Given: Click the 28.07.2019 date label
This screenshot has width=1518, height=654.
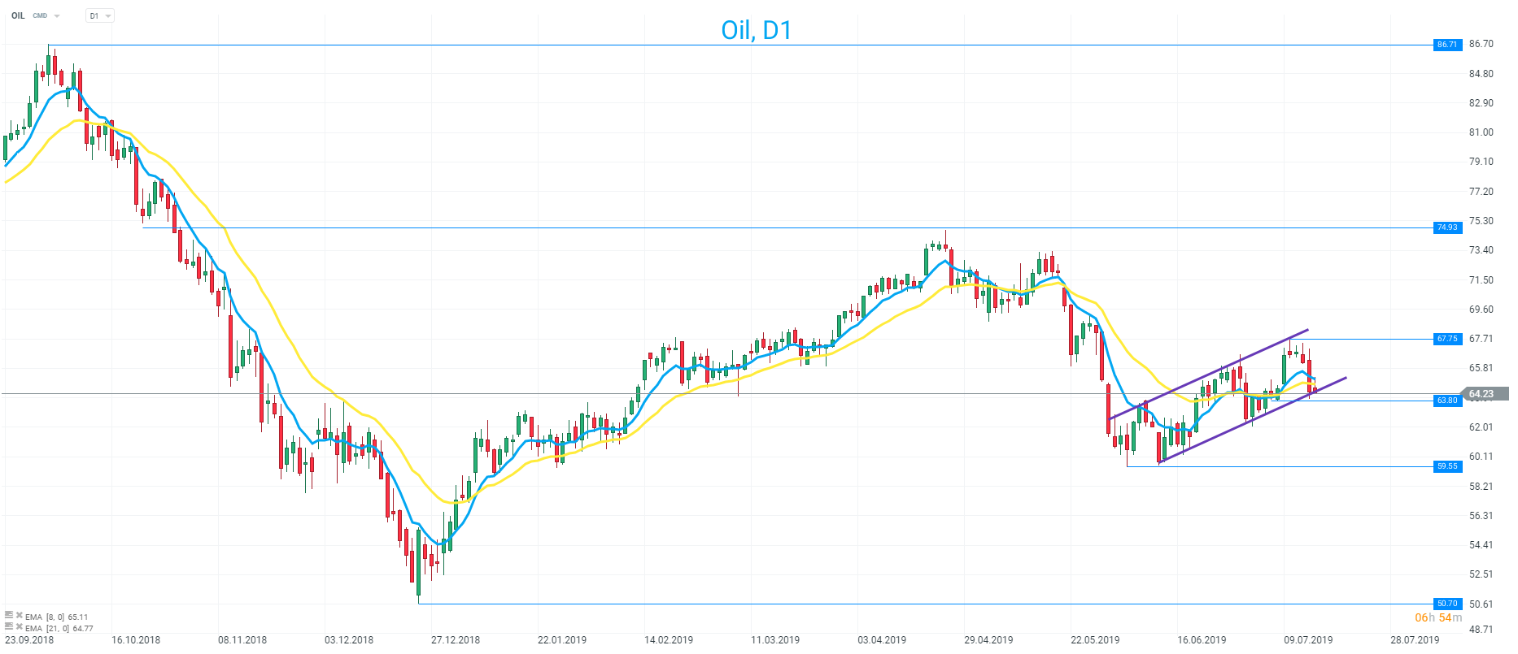Looking at the screenshot, I should click(1415, 640).
